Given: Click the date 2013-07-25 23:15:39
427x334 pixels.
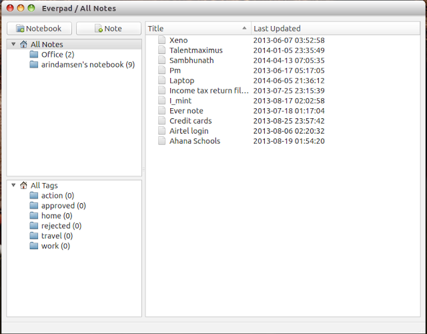Looking at the screenshot, I should click(x=289, y=91).
